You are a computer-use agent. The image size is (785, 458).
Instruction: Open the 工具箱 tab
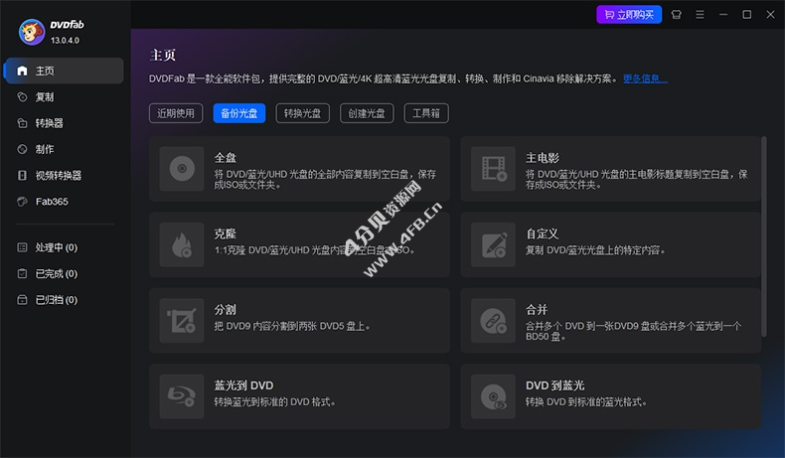click(x=426, y=113)
